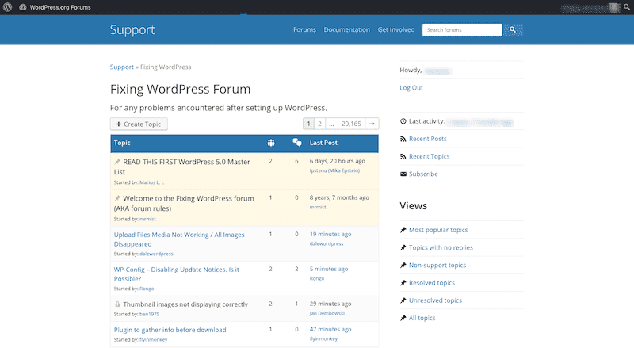634x348 pixels.
Task: Open the Get Involved menu item
Action: 395,30
